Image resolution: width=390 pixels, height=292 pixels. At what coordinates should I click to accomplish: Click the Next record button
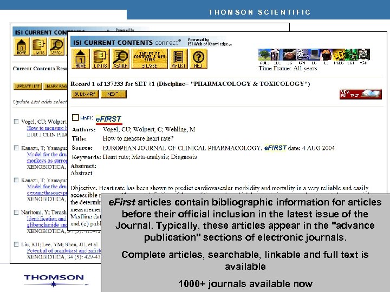click(114, 94)
